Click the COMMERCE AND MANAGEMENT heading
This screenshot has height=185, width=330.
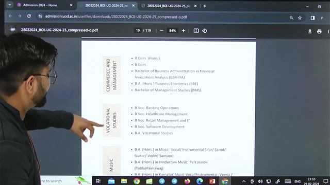(111, 75)
